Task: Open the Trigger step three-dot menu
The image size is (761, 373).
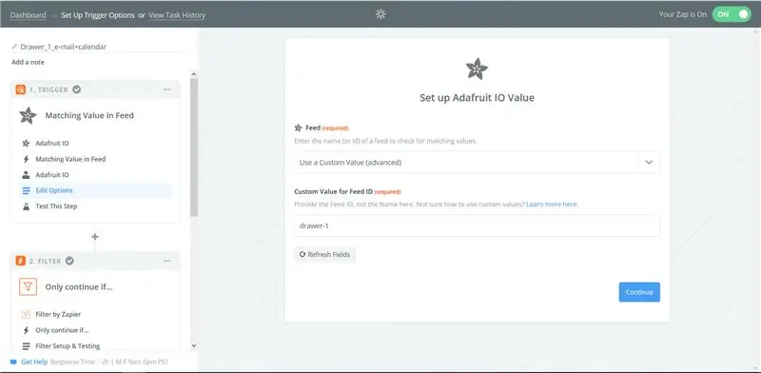Action: [x=167, y=89]
